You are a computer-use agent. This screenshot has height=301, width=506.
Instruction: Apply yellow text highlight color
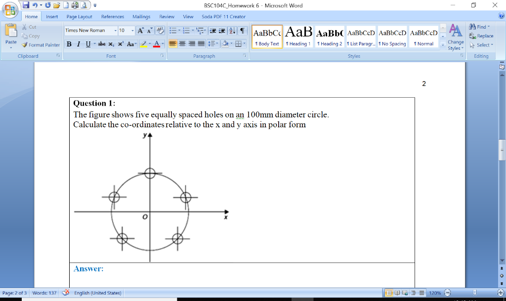pos(144,44)
